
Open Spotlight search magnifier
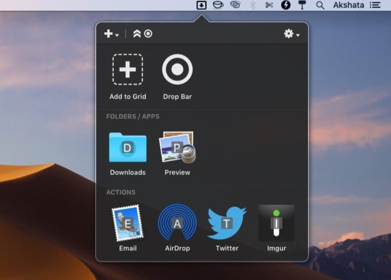(320, 5)
